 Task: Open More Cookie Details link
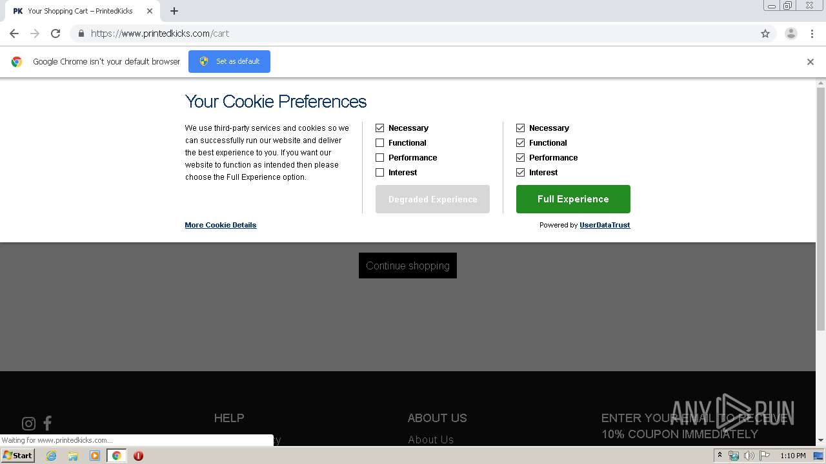(x=221, y=225)
